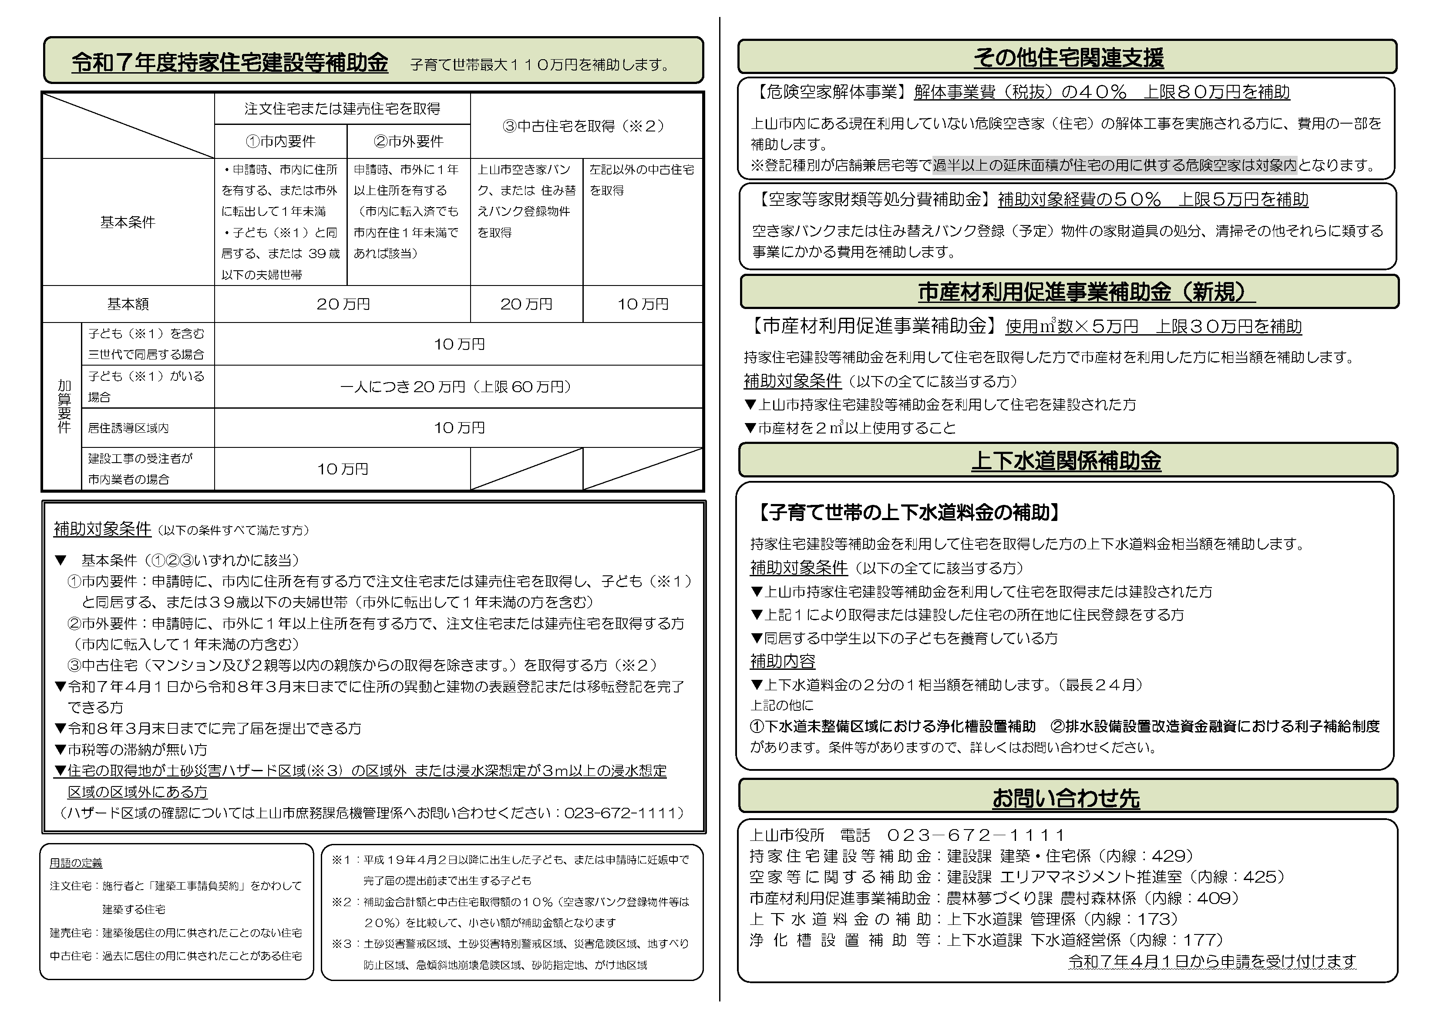Screen dimensions: 1440x1018
Task: Click the 一人につき20万円(上限60万円) cell
Action: coord(458,386)
